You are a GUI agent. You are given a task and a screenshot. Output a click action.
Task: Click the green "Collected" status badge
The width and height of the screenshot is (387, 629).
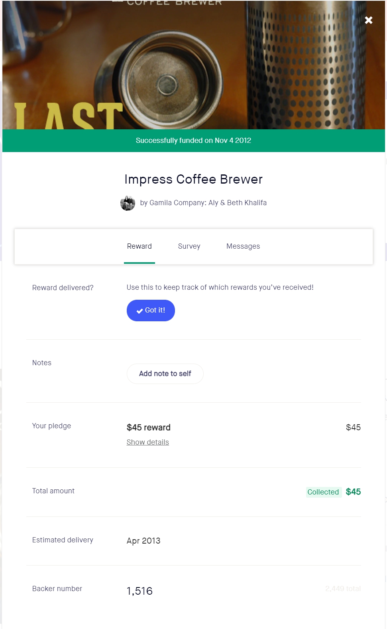[323, 492]
